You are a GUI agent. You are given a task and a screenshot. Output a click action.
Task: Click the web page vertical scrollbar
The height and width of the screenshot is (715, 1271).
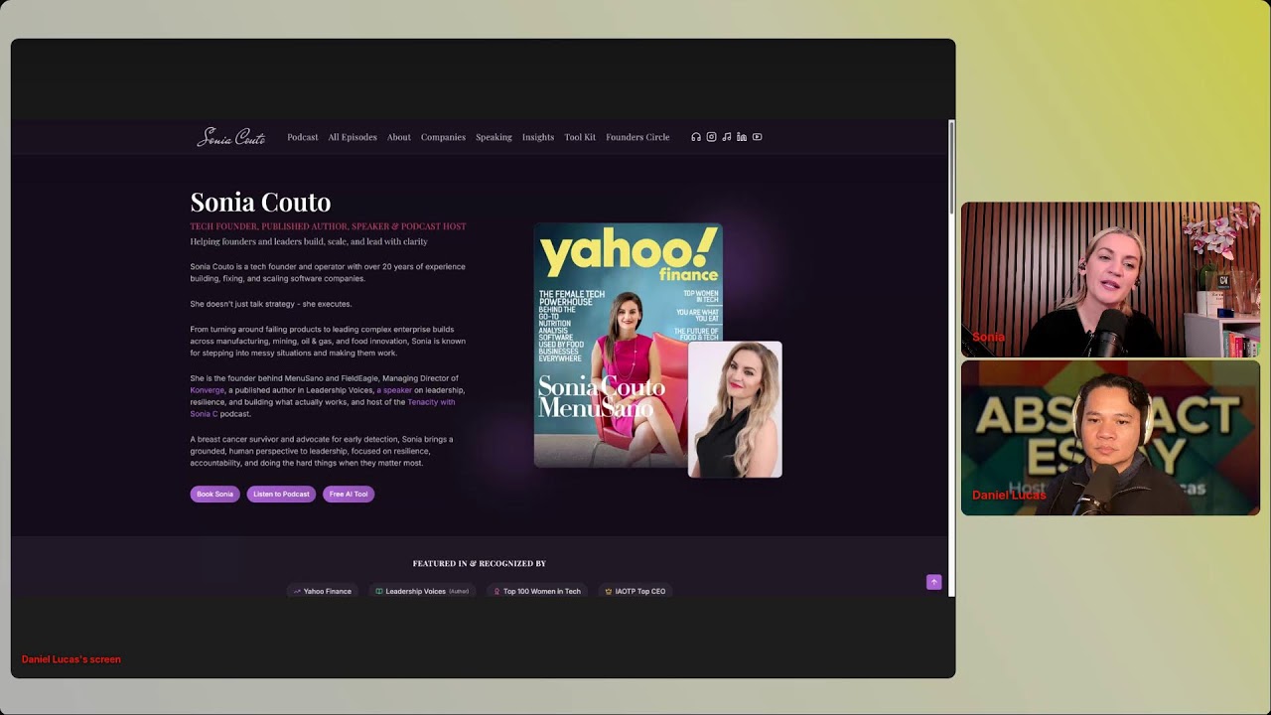(x=952, y=357)
